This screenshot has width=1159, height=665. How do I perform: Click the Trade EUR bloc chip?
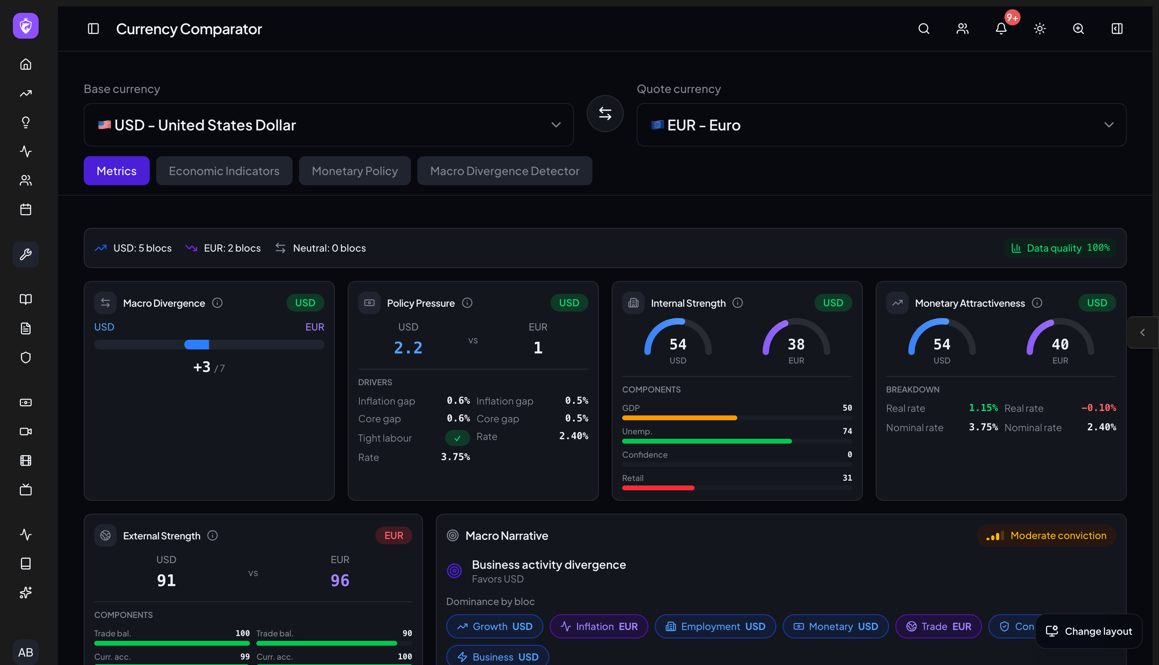click(x=938, y=626)
